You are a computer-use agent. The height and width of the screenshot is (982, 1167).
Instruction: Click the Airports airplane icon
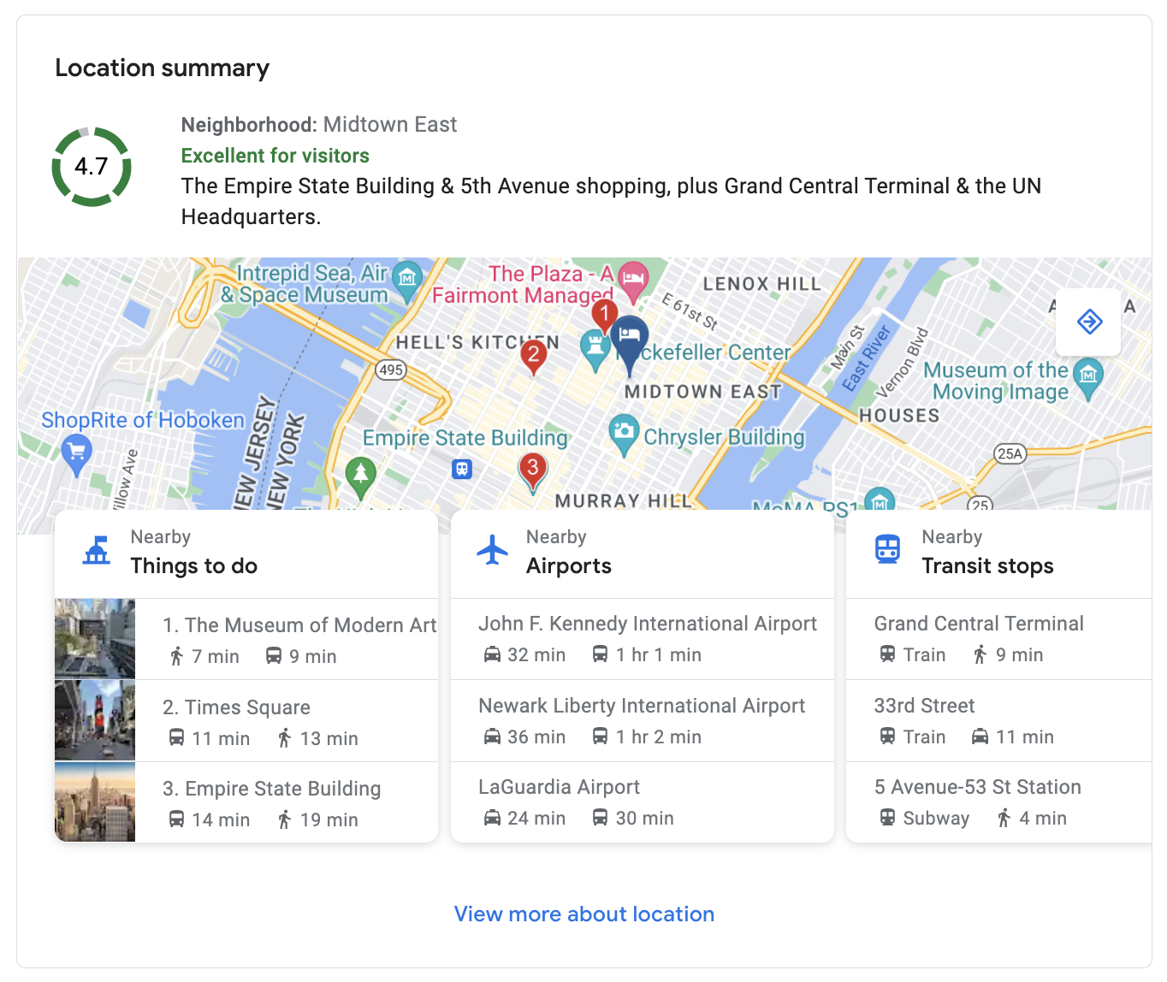492,550
